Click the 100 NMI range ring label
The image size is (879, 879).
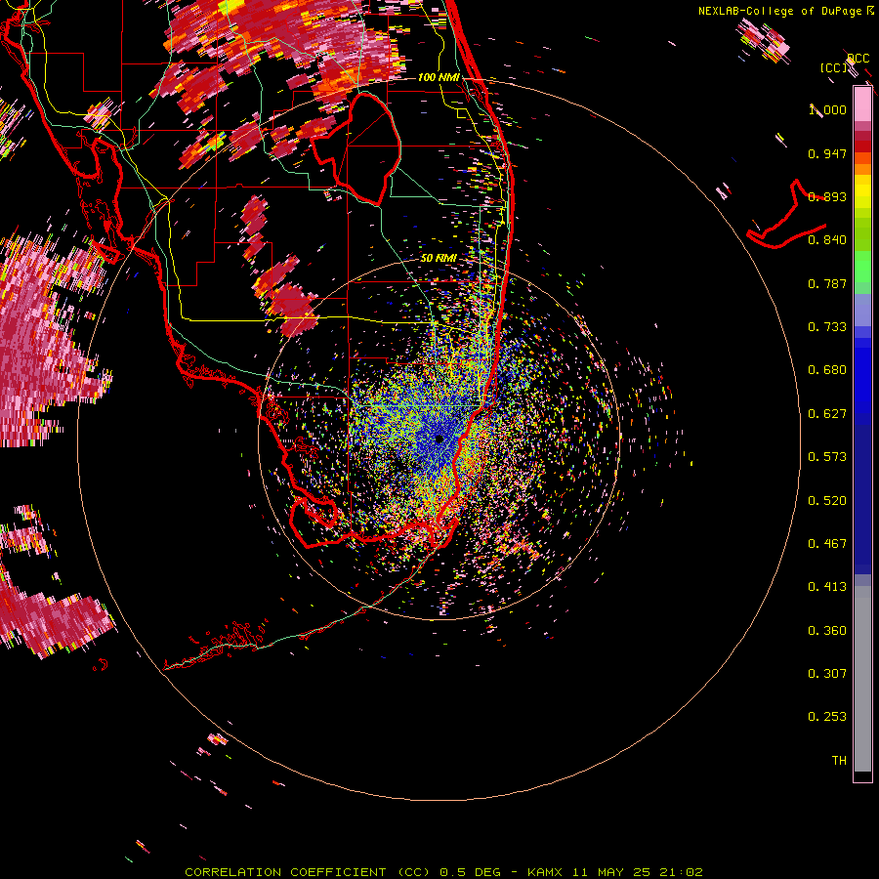pos(439,77)
